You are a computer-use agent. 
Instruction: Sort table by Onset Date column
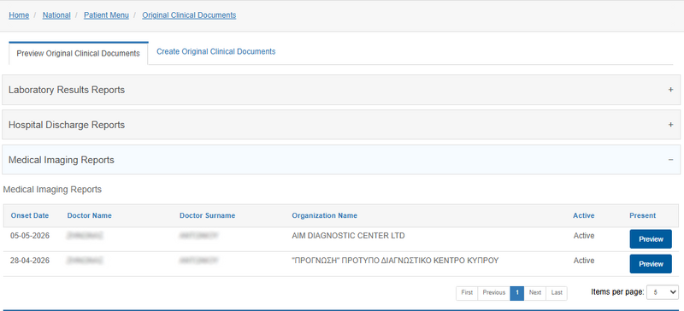click(30, 215)
